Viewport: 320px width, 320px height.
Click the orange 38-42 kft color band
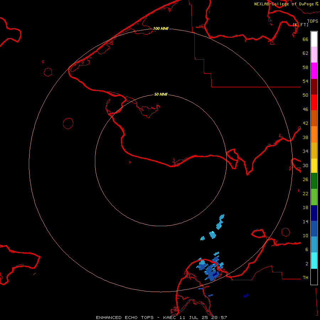click(314, 134)
